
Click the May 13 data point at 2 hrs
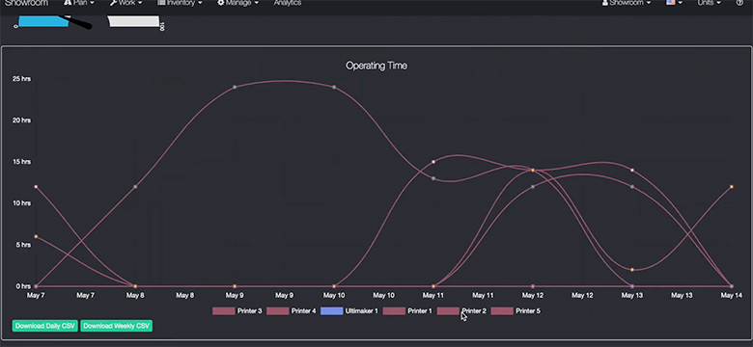(x=632, y=270)
